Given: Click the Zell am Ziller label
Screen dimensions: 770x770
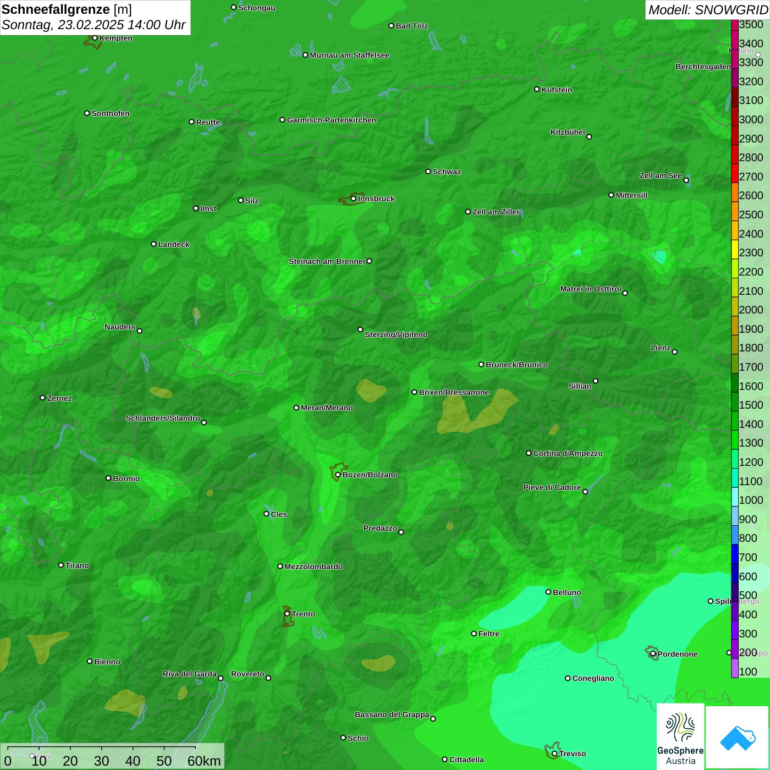Looking at the screenshot, I should [x=496, y=212].
